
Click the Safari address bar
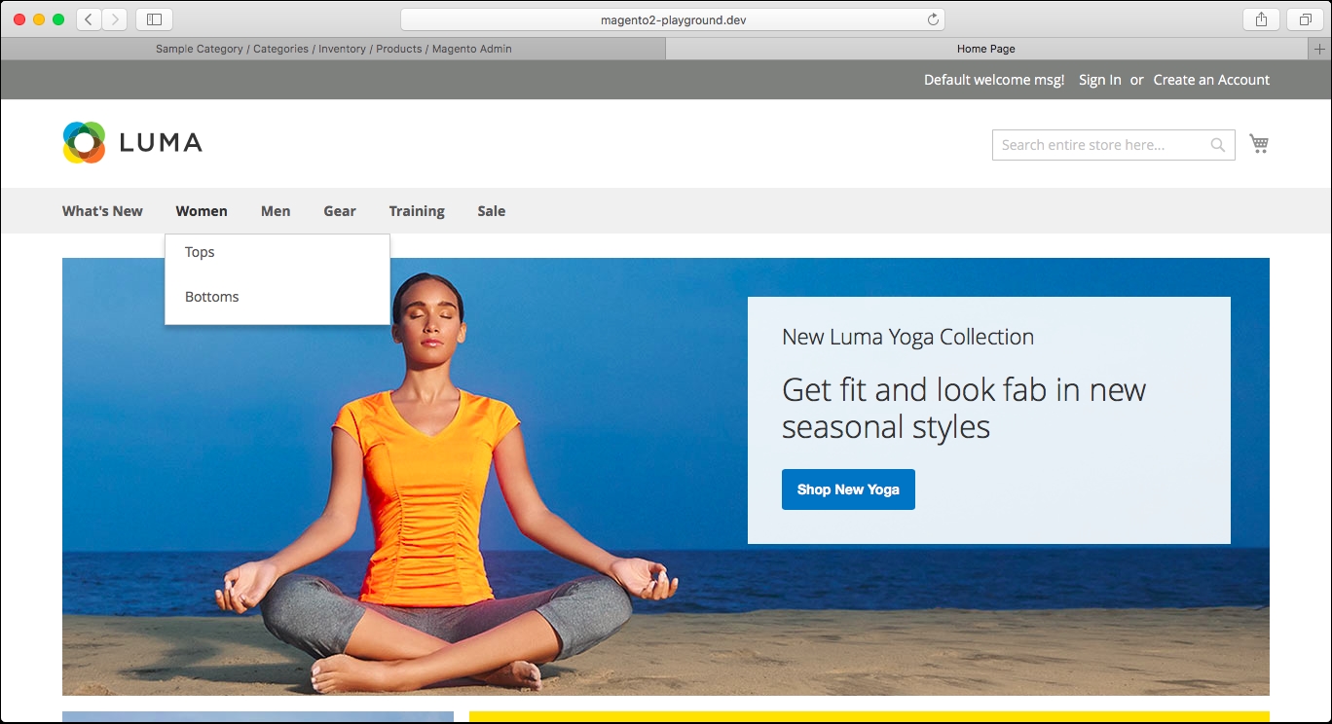pos(672,19)
